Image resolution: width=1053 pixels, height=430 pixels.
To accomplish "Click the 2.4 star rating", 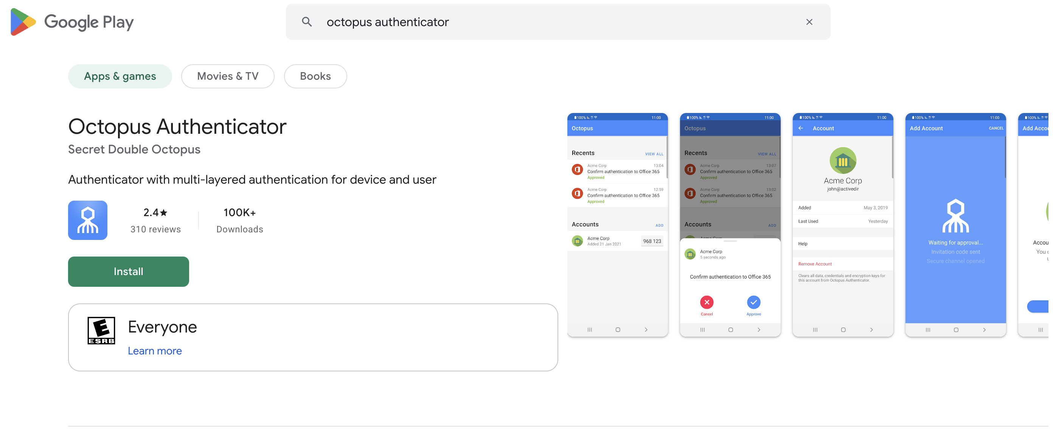I will coord(155,212).
